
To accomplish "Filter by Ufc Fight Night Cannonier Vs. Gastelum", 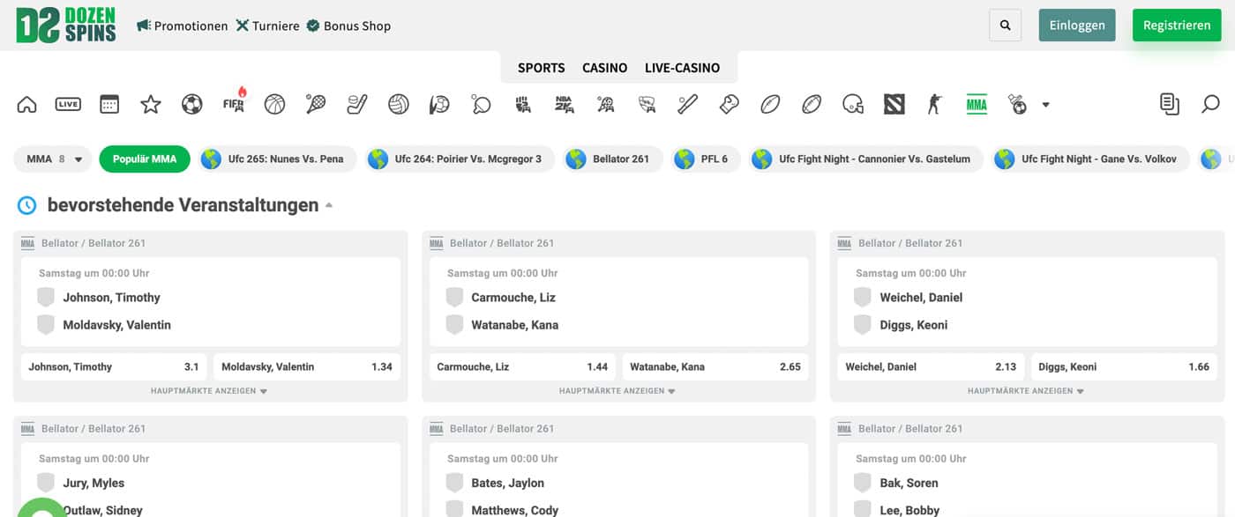I will (865, 159).
